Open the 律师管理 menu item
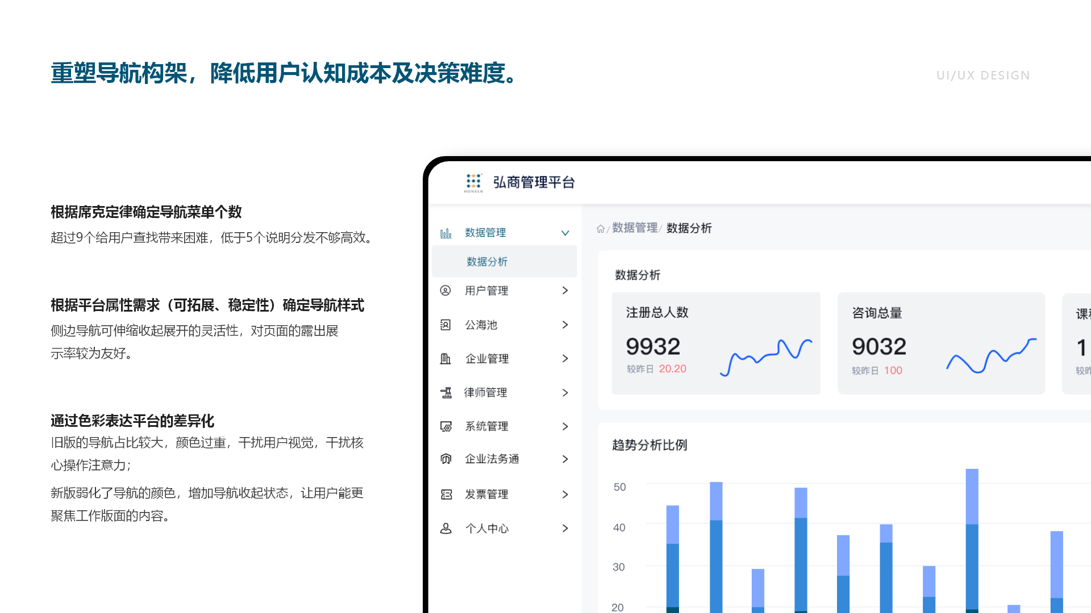 486,393
